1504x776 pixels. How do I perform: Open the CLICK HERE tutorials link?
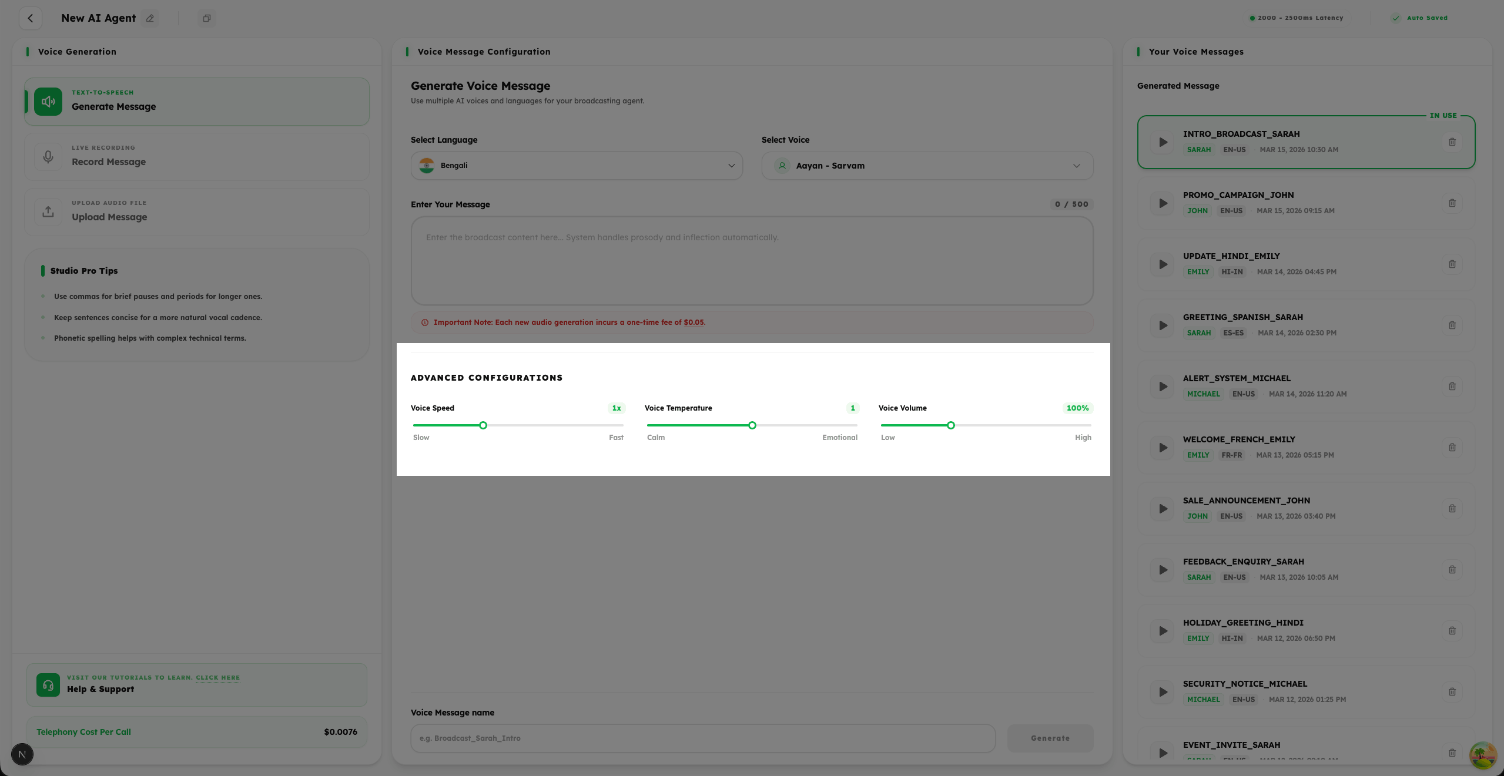coord(217,677)
